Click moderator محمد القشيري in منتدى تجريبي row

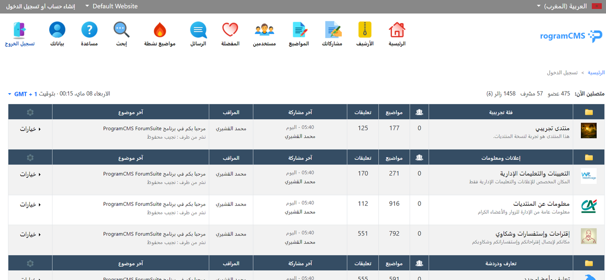231,128
